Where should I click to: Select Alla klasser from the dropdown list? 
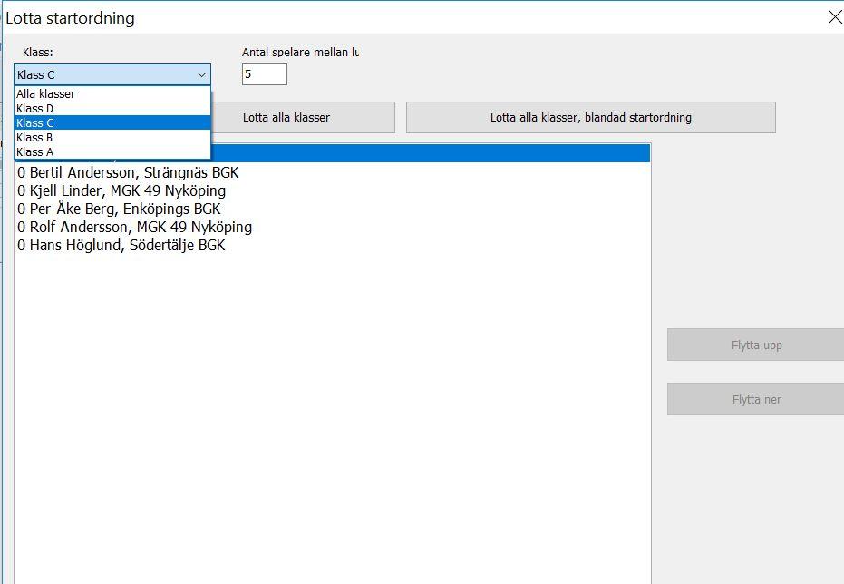[112, 93]
